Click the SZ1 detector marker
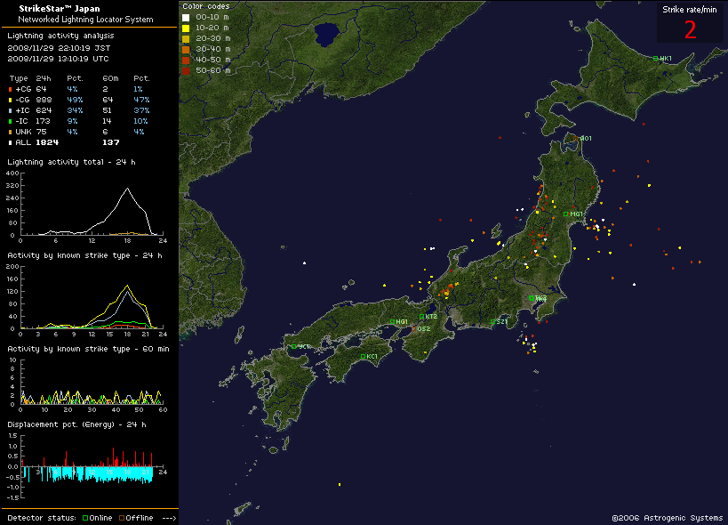728x525 pixels. (x=493, y=322)
